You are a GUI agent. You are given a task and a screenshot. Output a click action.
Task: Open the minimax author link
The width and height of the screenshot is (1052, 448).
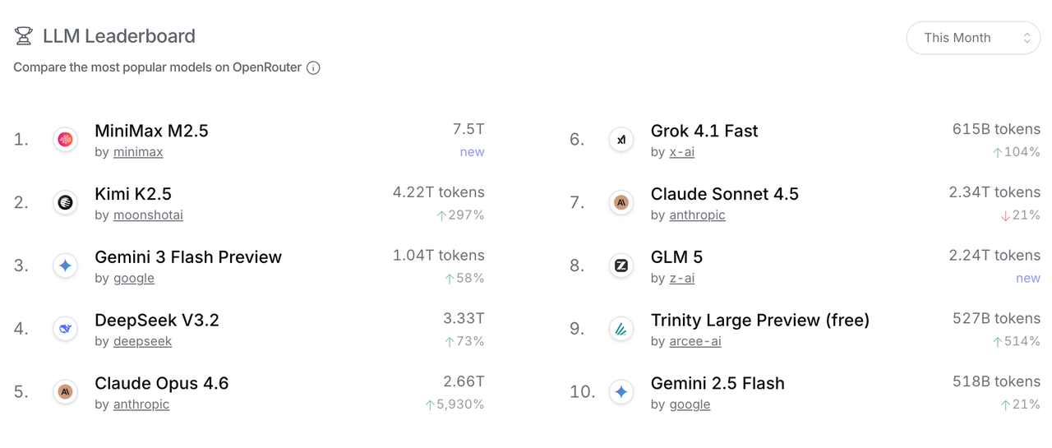(x=138, y=152)
